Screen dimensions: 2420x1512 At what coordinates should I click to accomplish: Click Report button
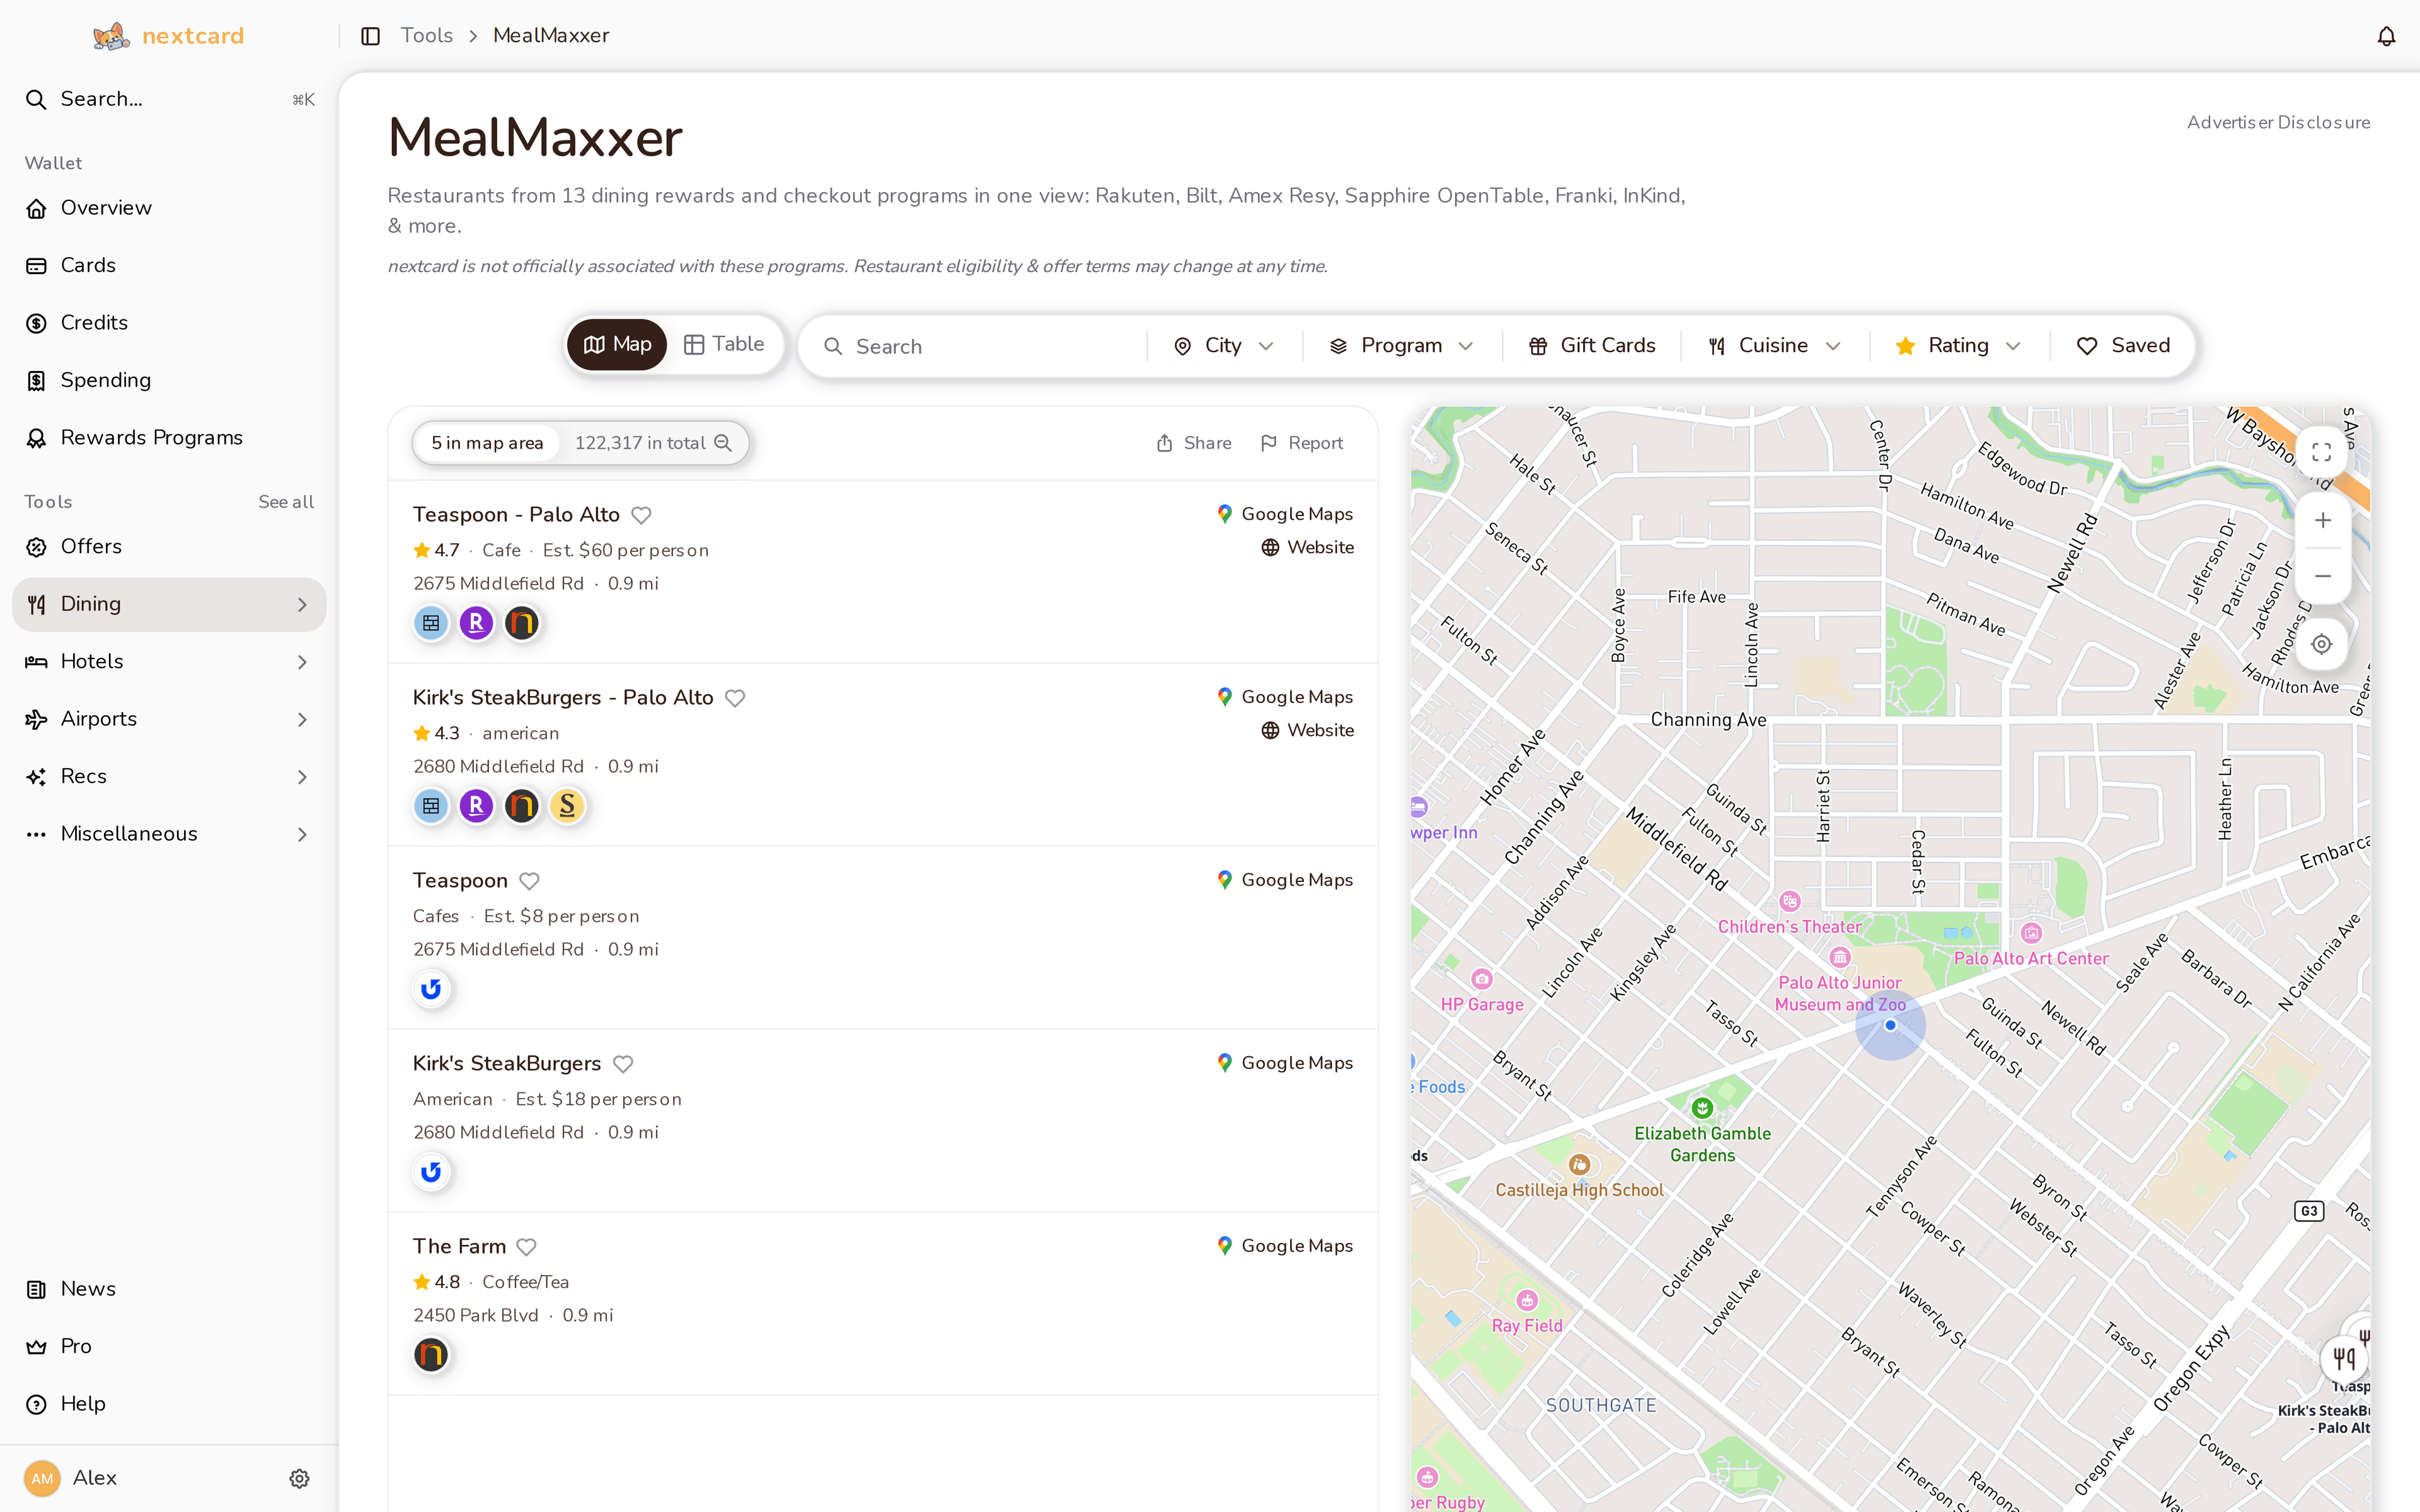[x=1302, y=443]
